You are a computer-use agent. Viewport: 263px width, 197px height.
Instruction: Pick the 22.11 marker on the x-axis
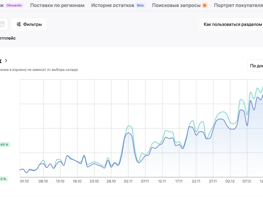tap(196, 181)
